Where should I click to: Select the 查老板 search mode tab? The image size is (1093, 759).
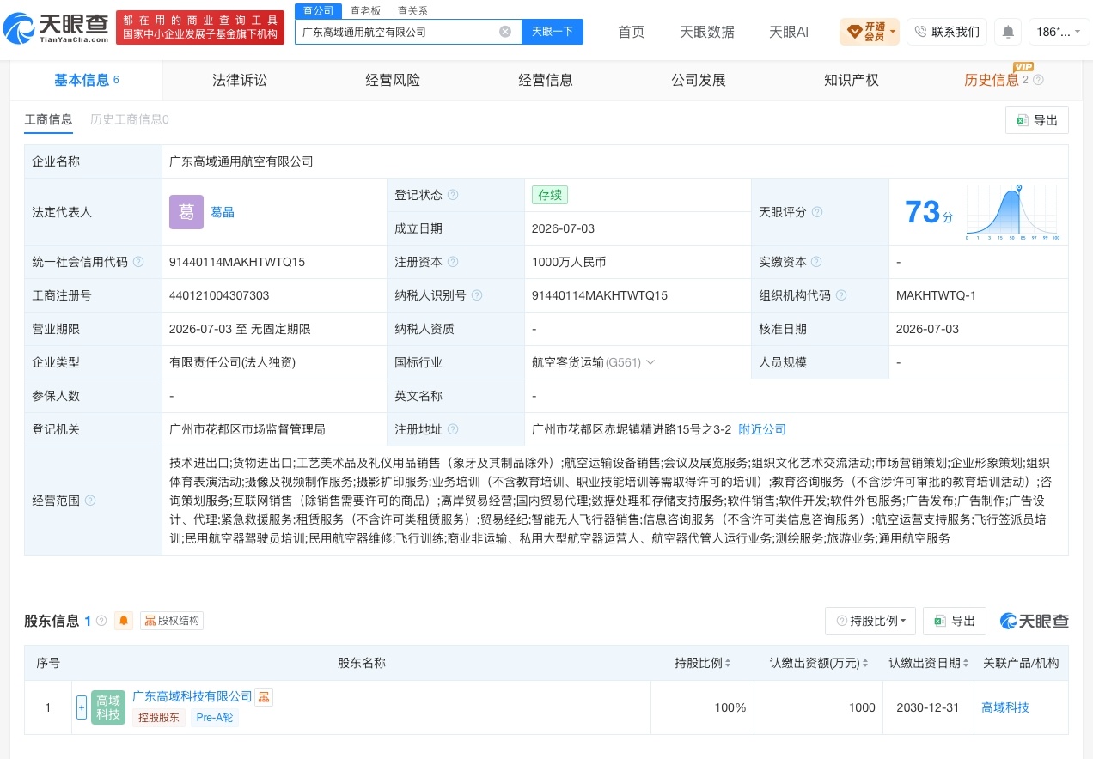pos(365,10)
